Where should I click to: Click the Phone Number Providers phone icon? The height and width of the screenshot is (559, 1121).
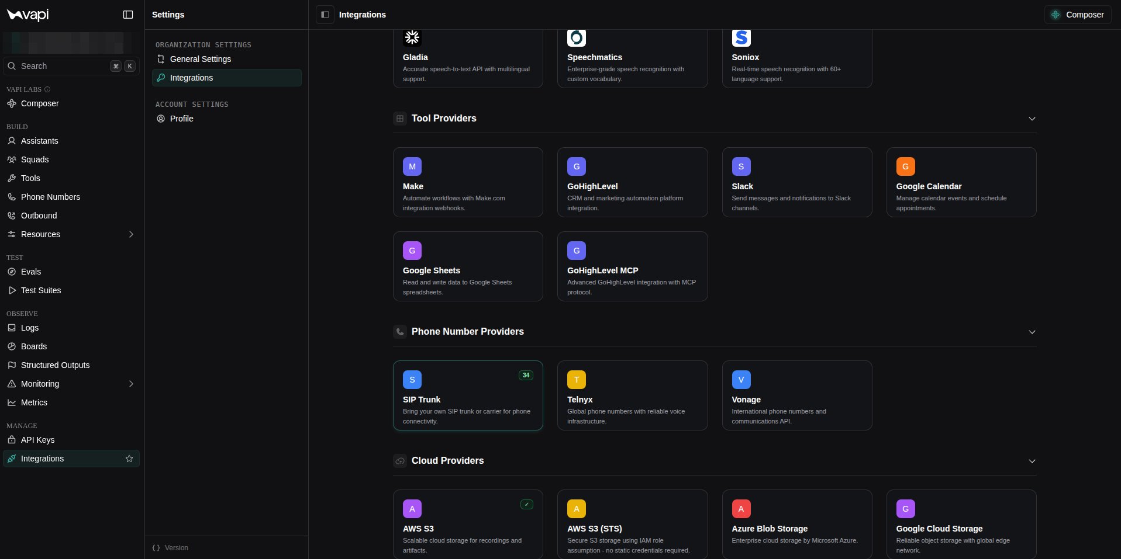pos(400,332)
